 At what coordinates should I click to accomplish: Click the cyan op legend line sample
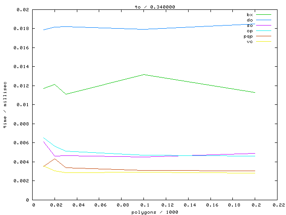tap(263, 31)
